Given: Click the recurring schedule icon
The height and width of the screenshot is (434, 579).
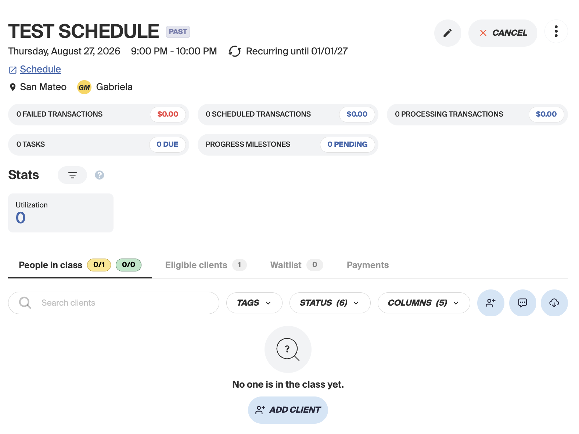Looking at the screenshot, I should point(235,51).
